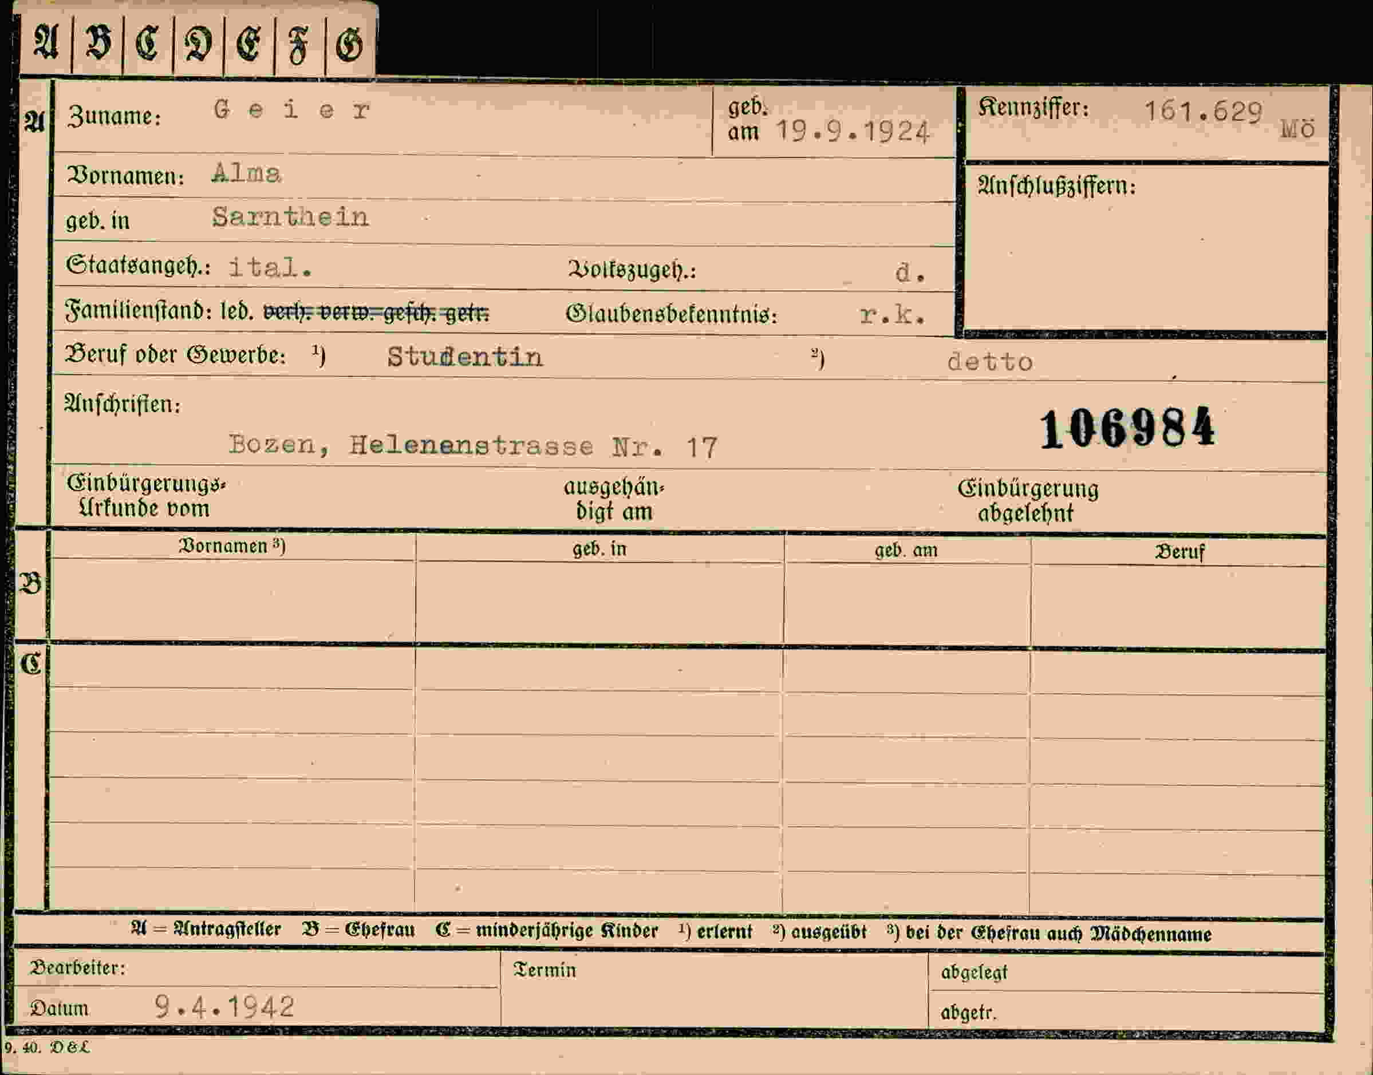Click the Volkszugeh. value 'd.'
Viewport: 1373px width, 1075px height.
pos(910,272)
